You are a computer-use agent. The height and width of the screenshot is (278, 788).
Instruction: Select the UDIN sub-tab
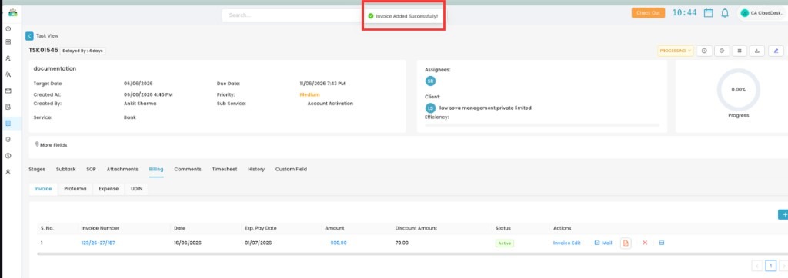tap(137, 189)
